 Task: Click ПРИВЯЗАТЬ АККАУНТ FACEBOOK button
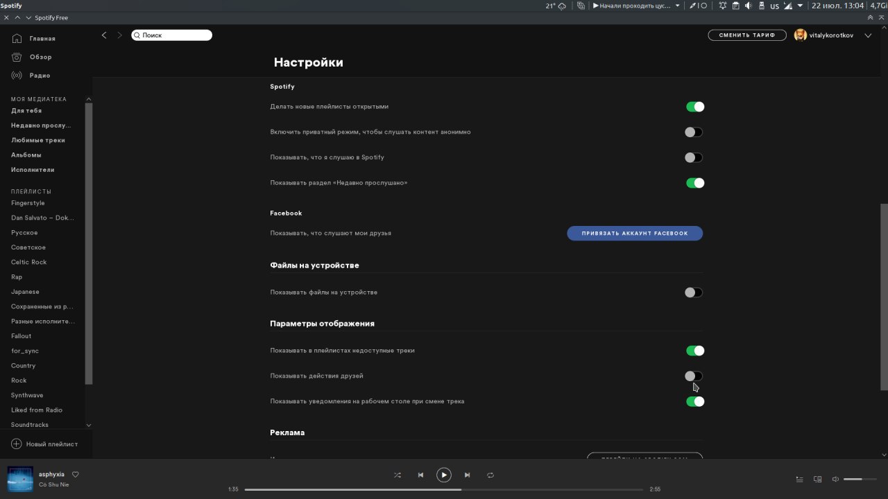(635, 234)
